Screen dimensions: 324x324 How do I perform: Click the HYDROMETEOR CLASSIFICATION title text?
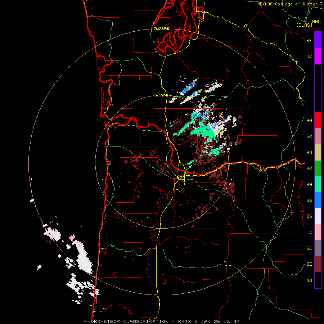pyautogui.click(x=126, y=321)
